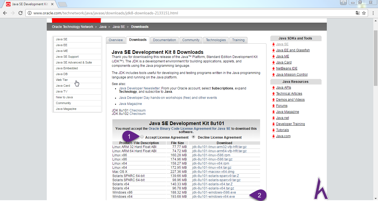
Task: Open Java Developer Day workshops link
Action: (168, 98)
